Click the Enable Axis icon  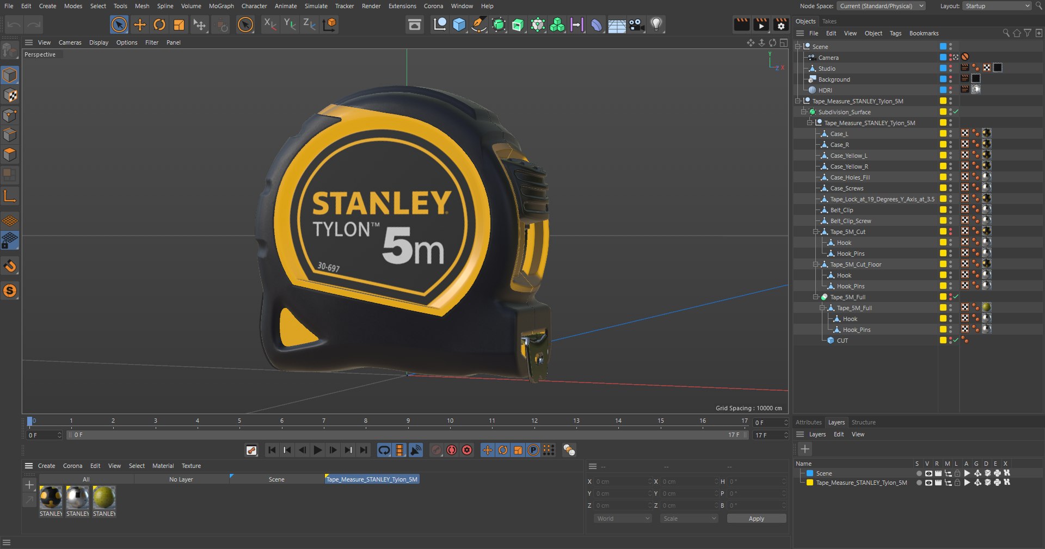click(x=10, y=195)
